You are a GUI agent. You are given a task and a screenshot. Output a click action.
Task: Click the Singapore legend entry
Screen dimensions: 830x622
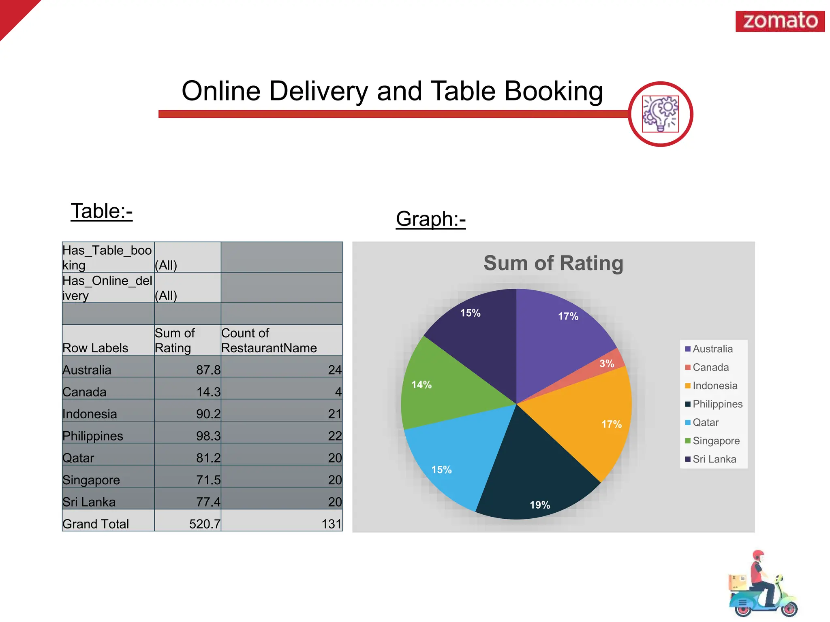click(x=712, y=441)
